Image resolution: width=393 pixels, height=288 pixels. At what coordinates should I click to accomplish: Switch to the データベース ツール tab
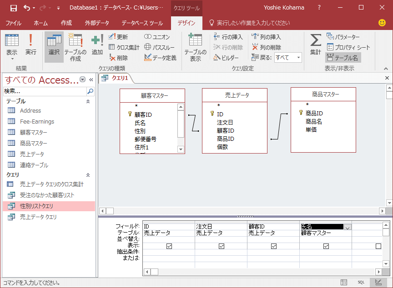(x=142, y=23)
